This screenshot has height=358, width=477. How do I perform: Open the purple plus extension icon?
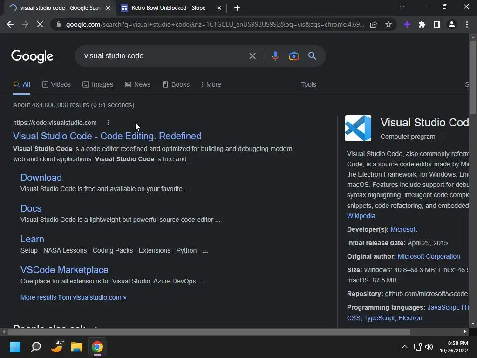click(407, 24)
